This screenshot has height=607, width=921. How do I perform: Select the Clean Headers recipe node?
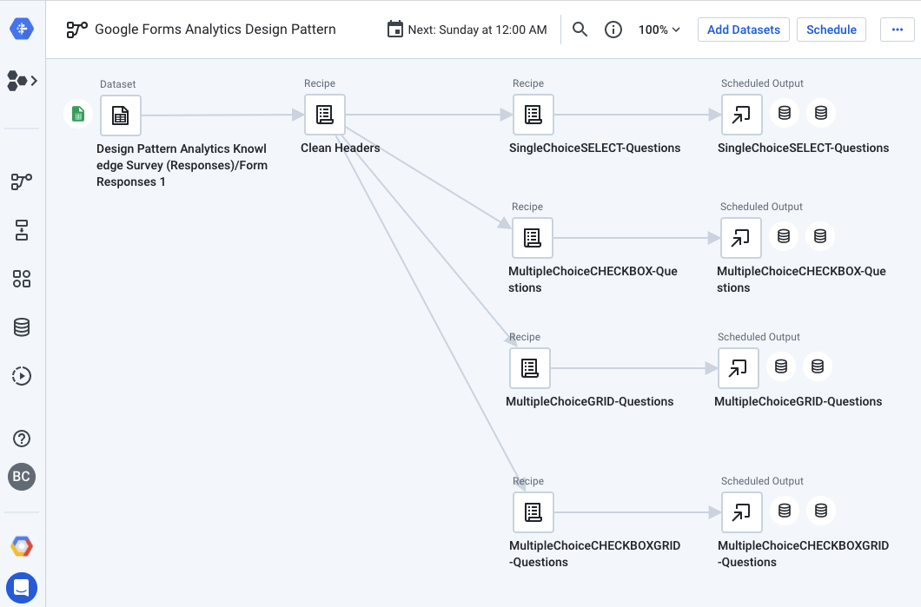click(x=325, y=115)
